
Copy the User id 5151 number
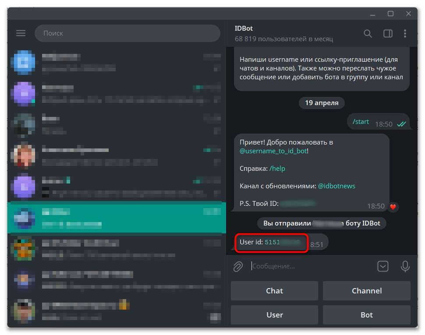(x=283, y=242)
